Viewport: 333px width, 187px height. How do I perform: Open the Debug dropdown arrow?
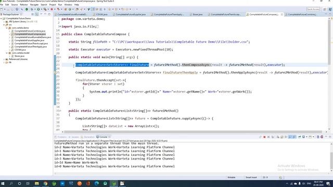pyautogui.click(x=35, y=9)
